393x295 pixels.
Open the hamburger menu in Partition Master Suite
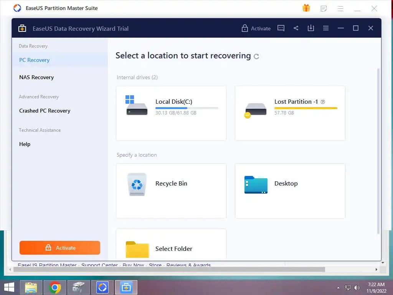(x=340, y=8)
